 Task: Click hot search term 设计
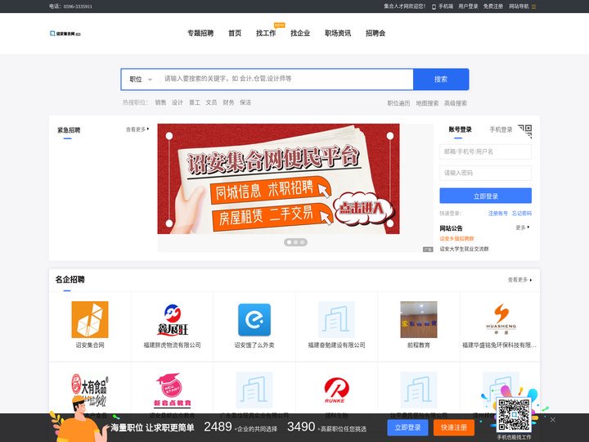click(178, 102)
